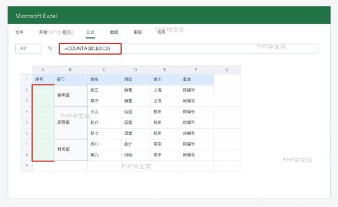
Task: Click the 岗位 header cell
Action: click(x=136, y=79)
